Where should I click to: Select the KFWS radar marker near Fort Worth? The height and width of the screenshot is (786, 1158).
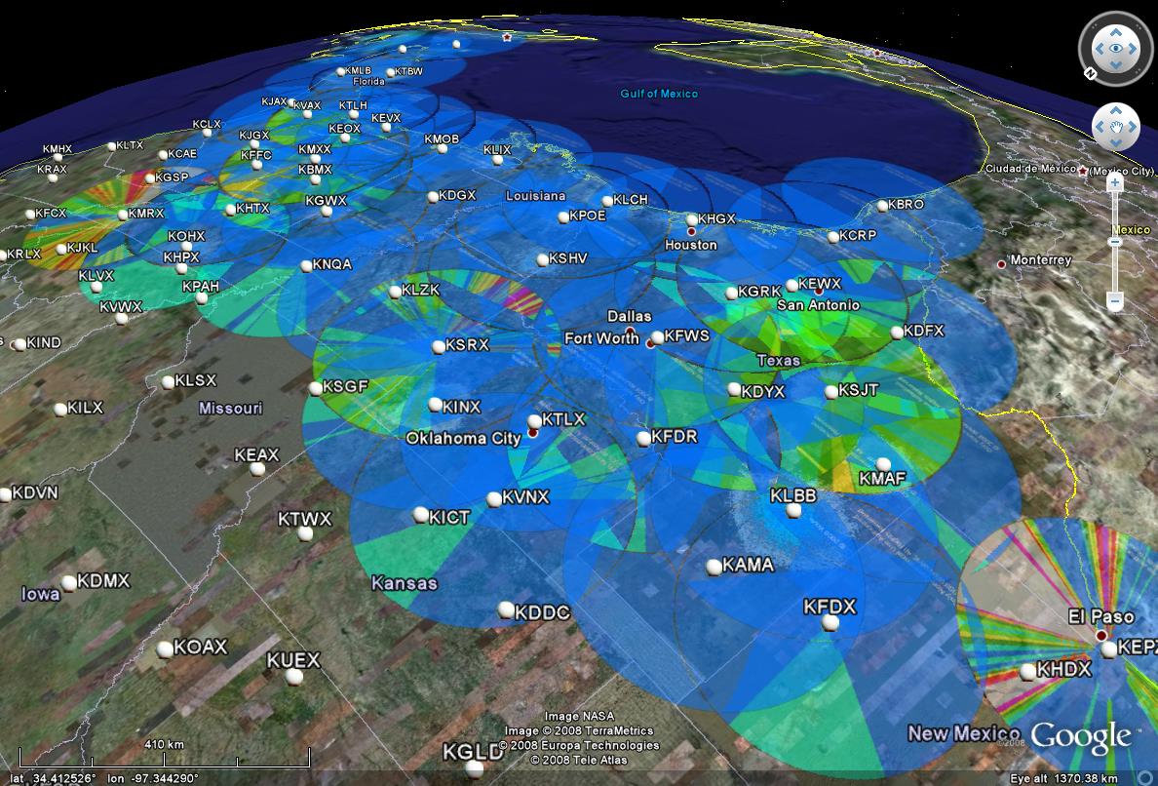pyautogui.click(x=657, y=337)
